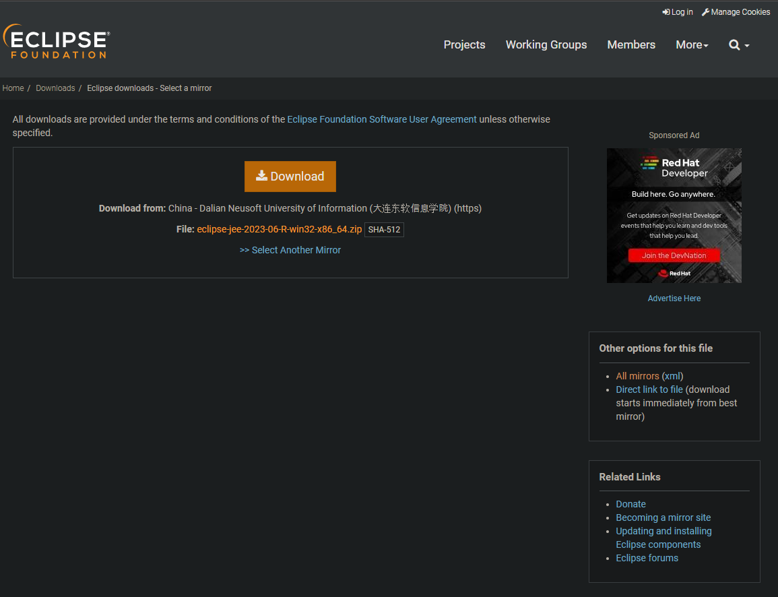This screenshot has width=778, height=597.
Task: Click Direct link to file
Action: pos(649,389)
